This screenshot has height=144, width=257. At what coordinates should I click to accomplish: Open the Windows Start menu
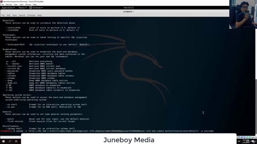click(3, 141)
